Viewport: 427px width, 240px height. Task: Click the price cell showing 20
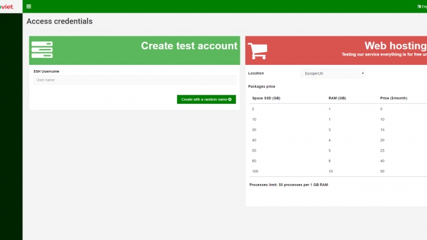[382, 140]
